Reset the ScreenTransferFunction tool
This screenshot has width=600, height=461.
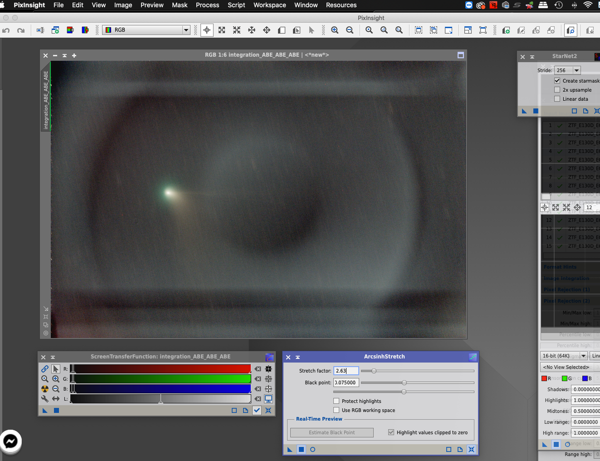coord(268,410)
